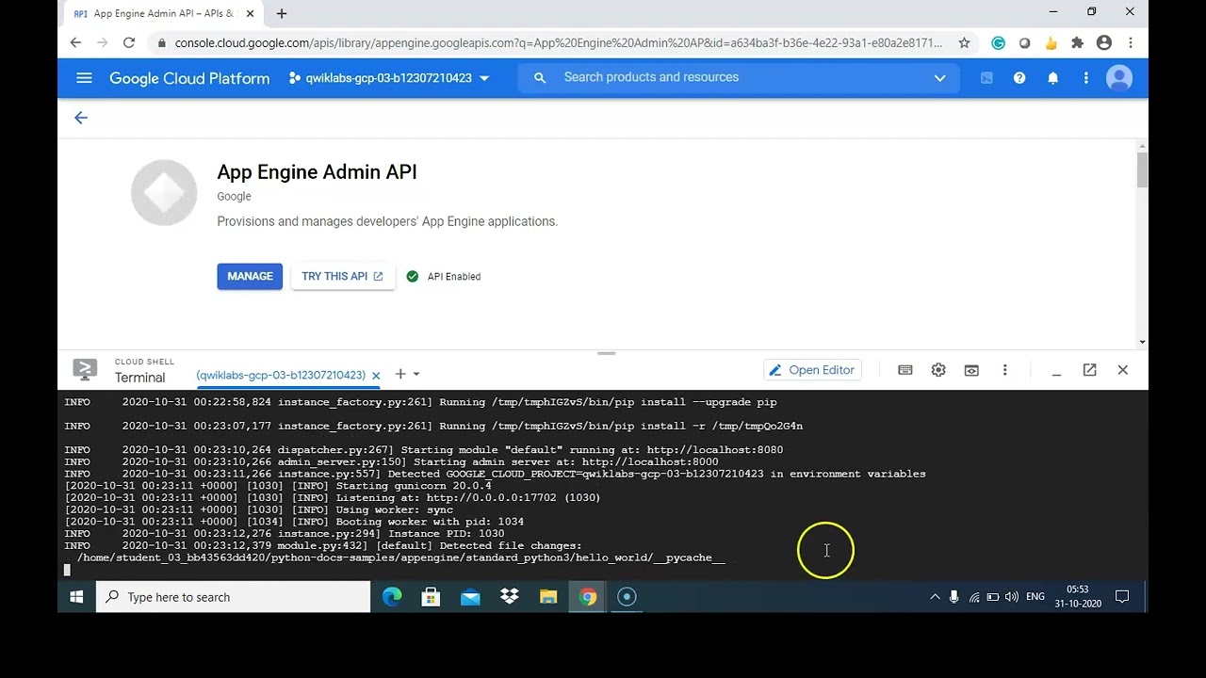
Task: Click the Cloud Shell panel drag handle
Action: [x=606, y=354]
